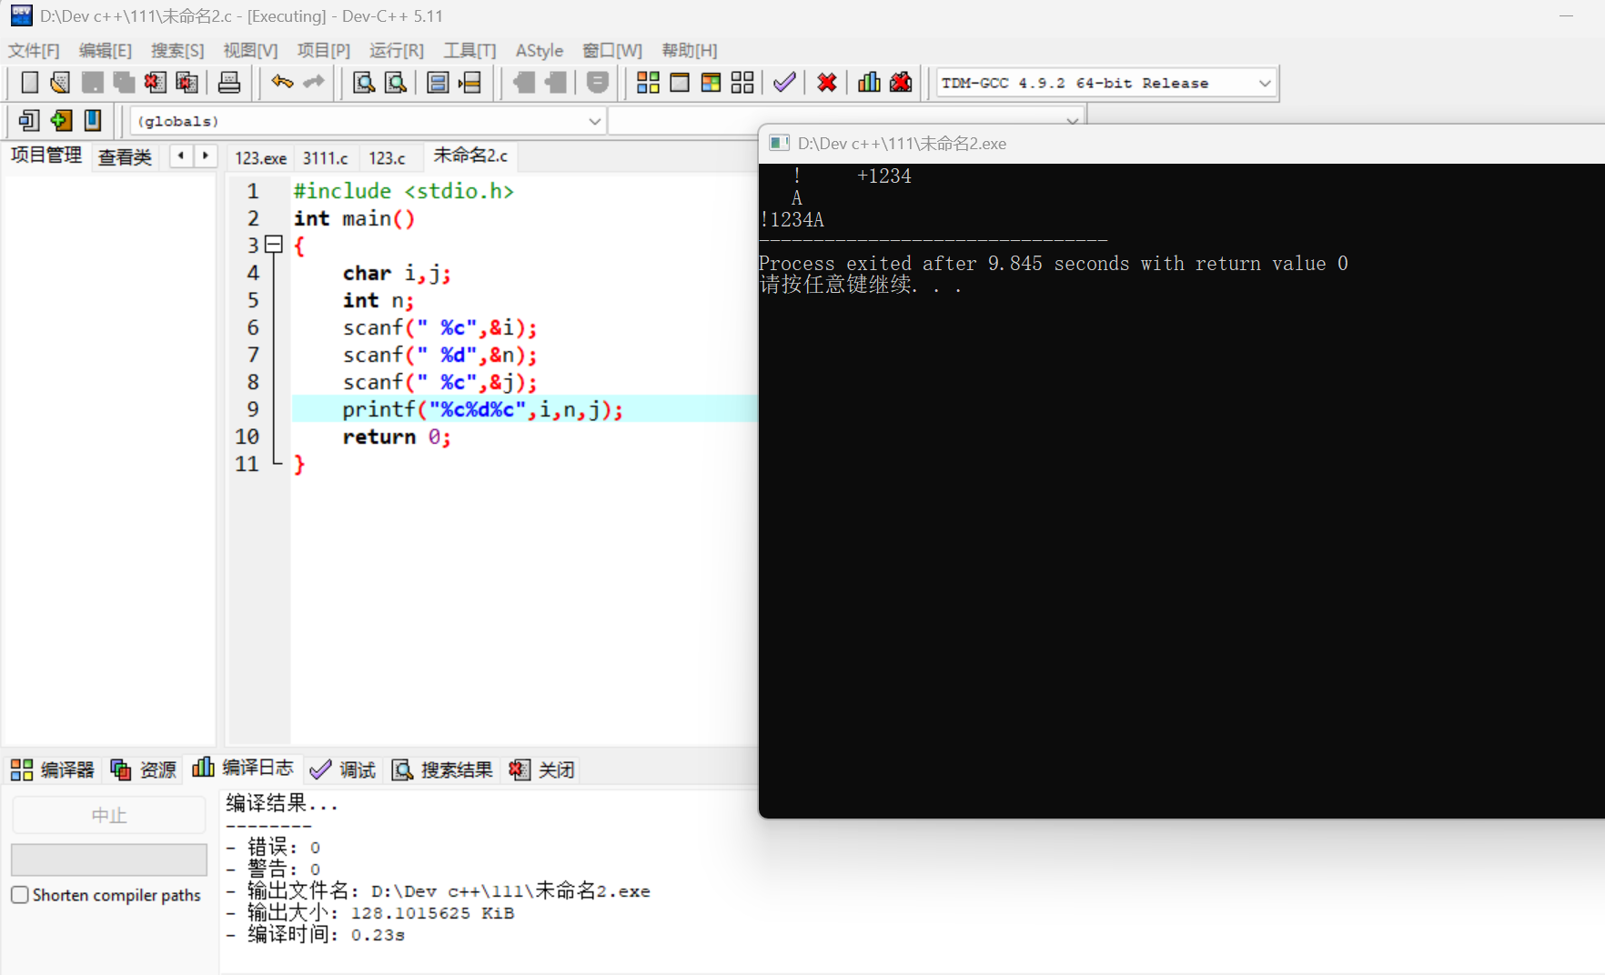
Task: Switch to the 3111.c editor tab
Action: 326,157
